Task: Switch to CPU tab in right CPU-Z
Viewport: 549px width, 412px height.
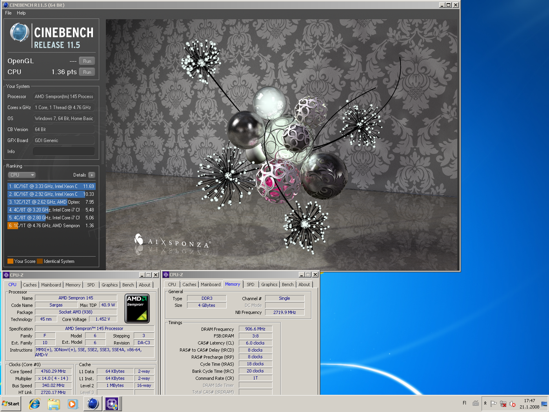Action: point(172,284)
